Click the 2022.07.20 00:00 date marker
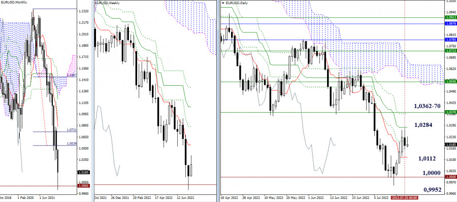Screen dimensions: 457x202 click(x=404, y=197)
